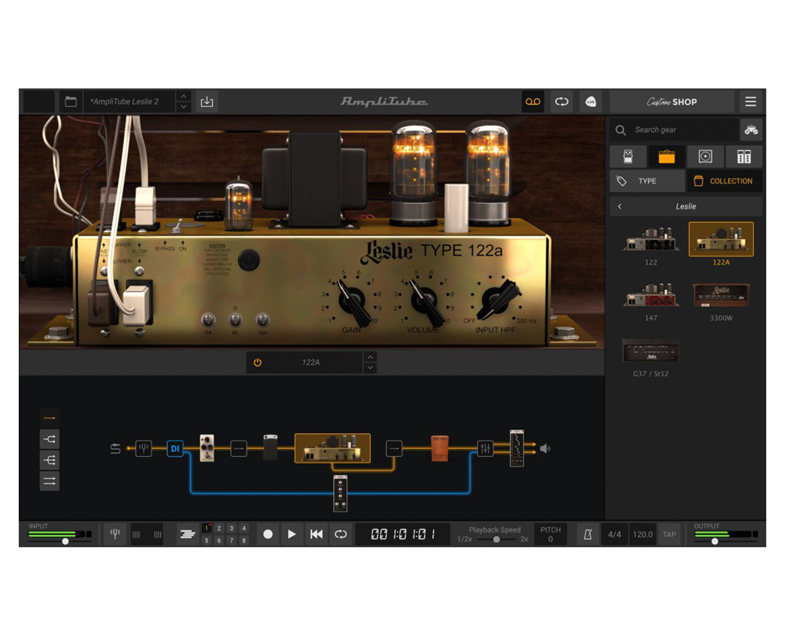Click the output speaker icon

coord(545,448)
